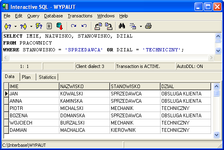The height and width of the screenshot is (150, 224).
Task: Open the Database menu
Action: 53,16
